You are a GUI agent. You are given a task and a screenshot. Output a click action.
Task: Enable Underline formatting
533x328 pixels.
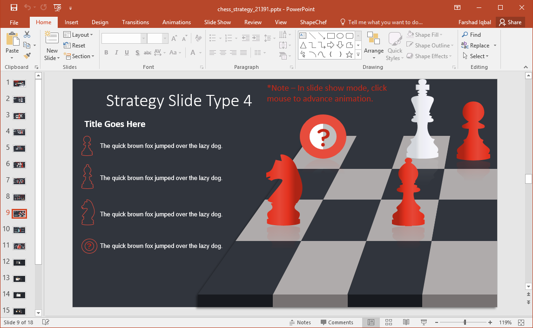[x=127, y=53]
